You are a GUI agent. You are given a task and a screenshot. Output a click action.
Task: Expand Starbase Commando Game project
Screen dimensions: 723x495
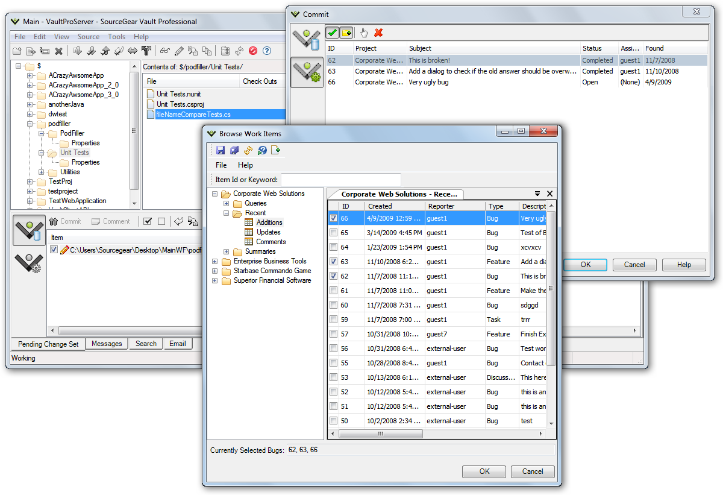tap(215, 271)
